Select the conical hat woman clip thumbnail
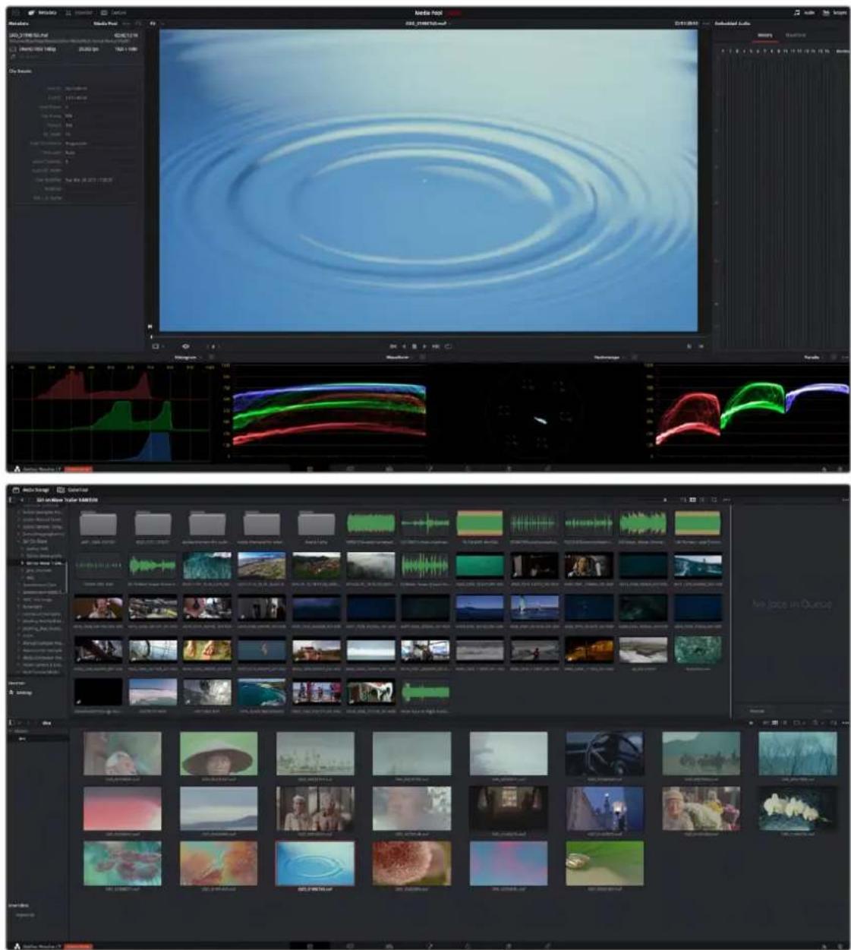 coord(219,753)
